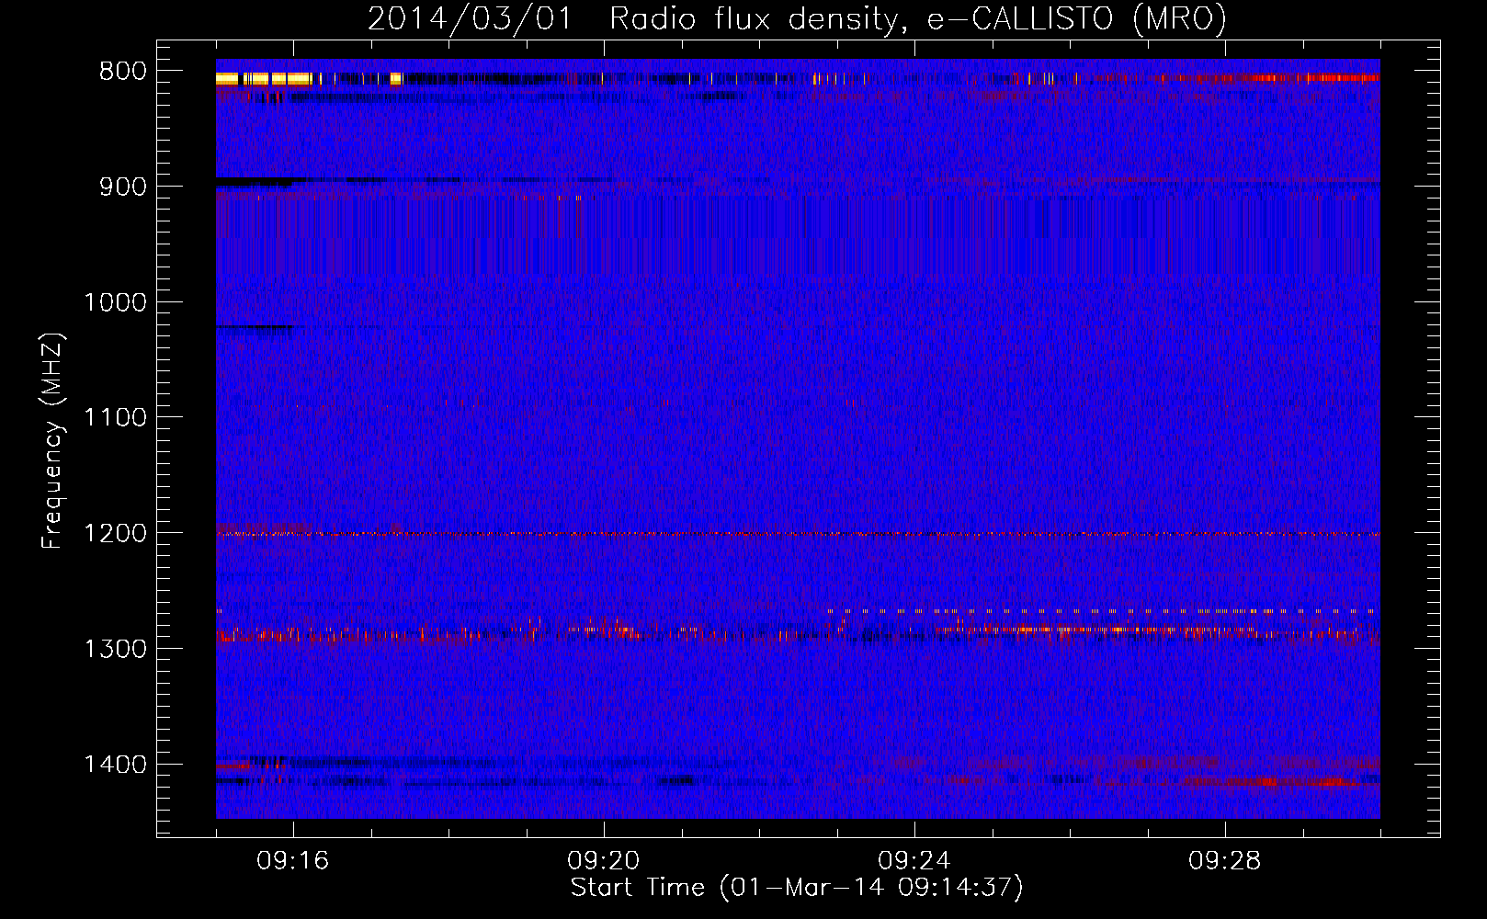Click the 'Frequency (MHZ)' axis label

click(53, 441)
